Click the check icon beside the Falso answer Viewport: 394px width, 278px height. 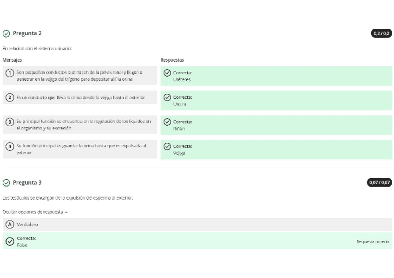click(9, 241)
